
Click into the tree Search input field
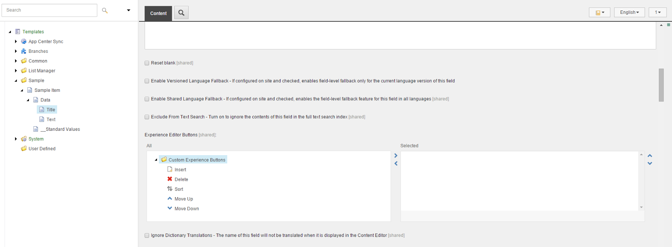tap(50, 10)
